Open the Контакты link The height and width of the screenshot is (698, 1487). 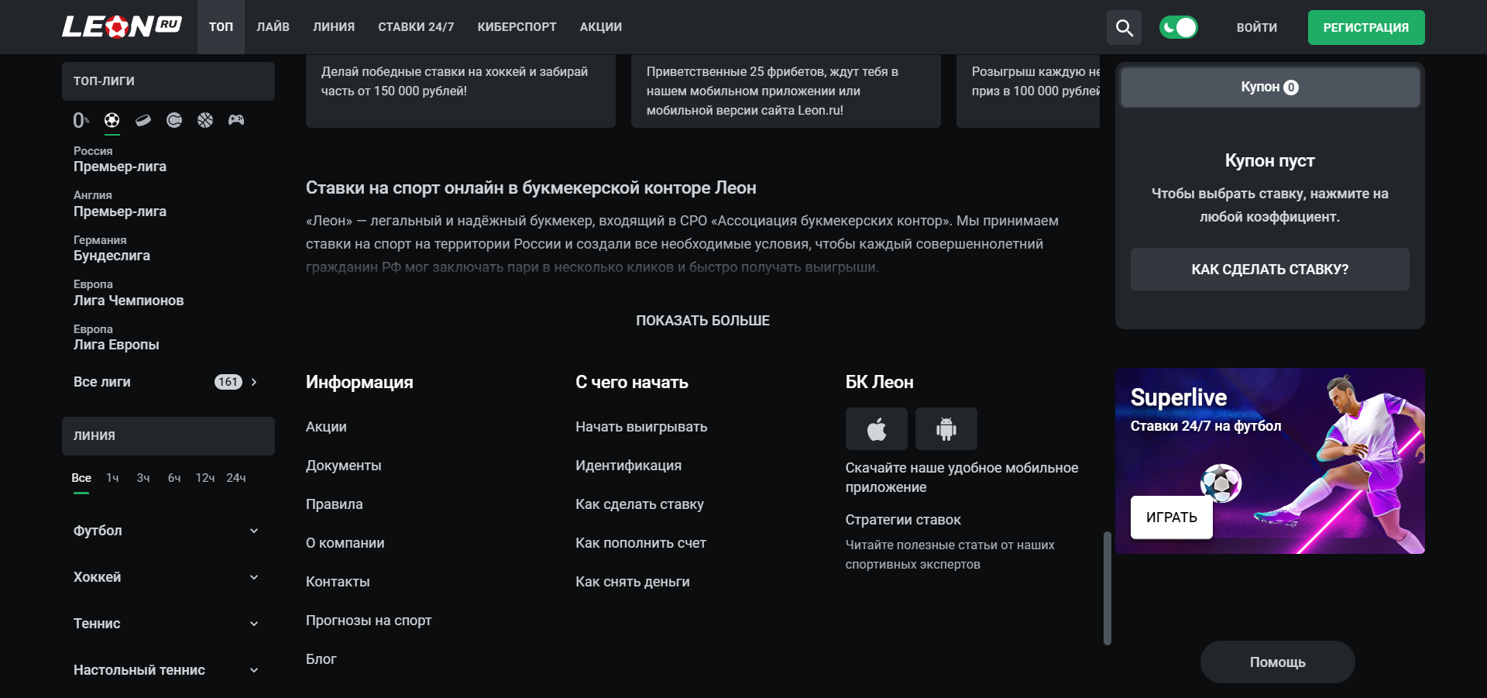[x=338, y=582]
